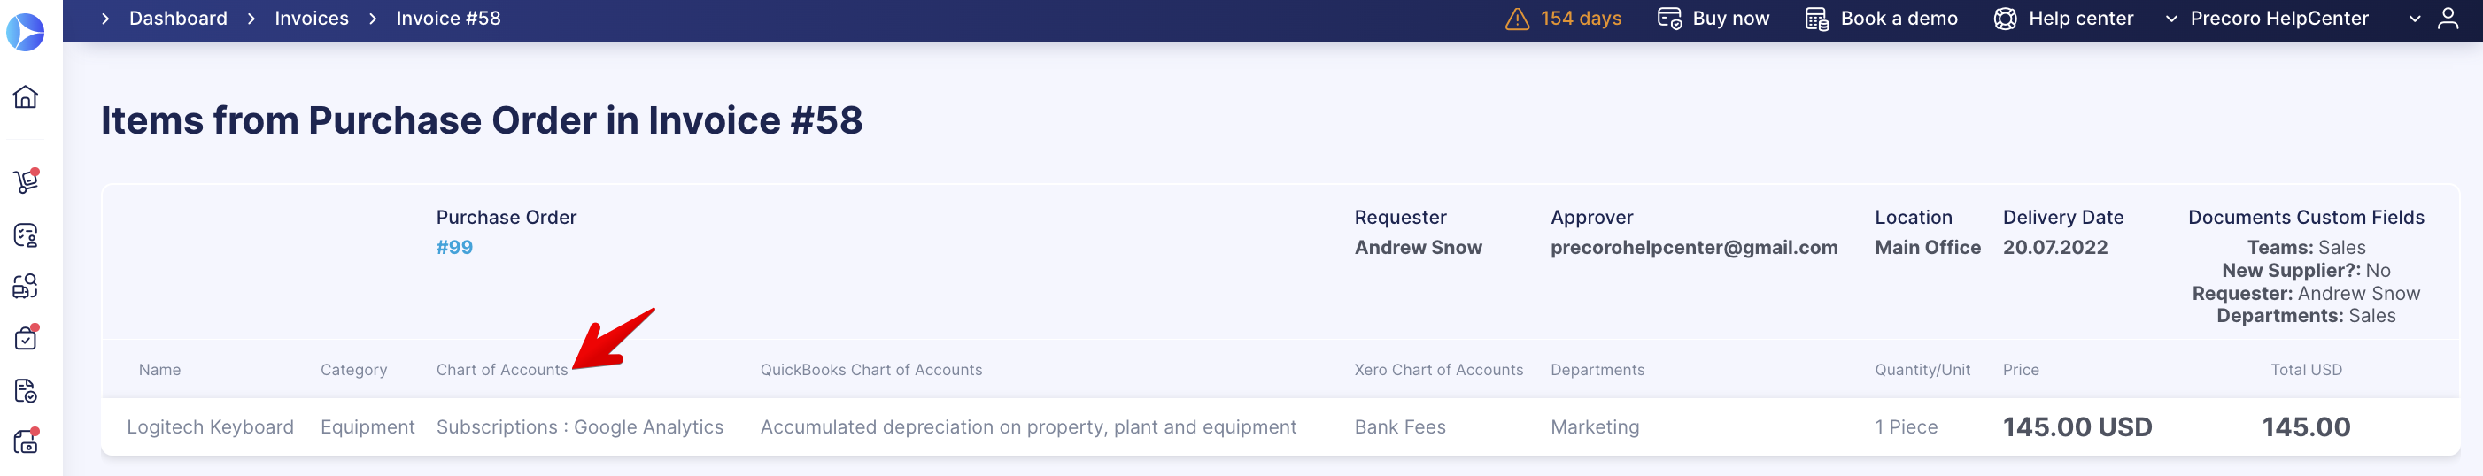Click the 154 days trial warning
Screen dimensions: 2483x476
1562,19
